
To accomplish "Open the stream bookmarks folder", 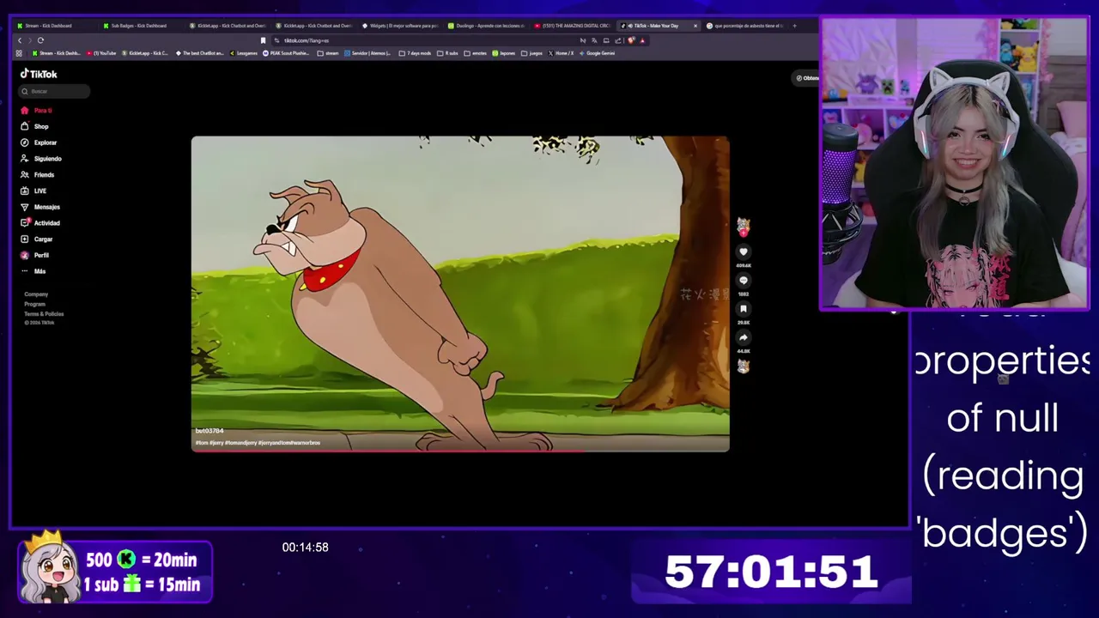I will pos(328,53).
